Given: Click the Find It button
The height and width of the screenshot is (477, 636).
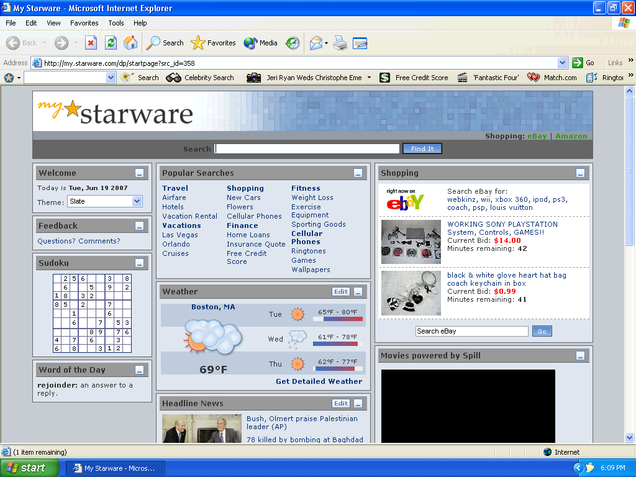Looking at the screenshot, I should click(422, 148).
